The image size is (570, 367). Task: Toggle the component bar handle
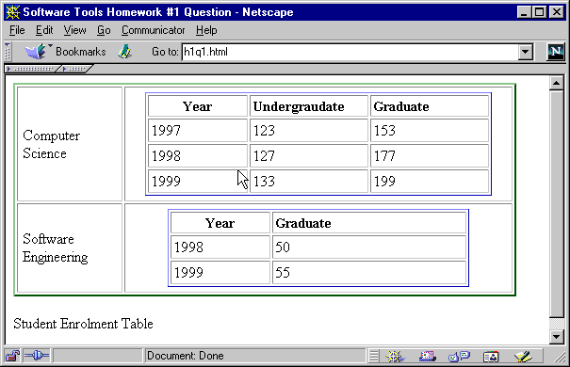(x=374, y=356)
